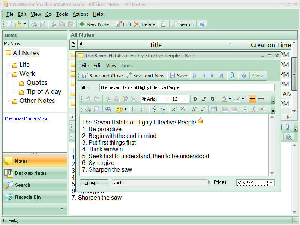This screenshot has height=225, width=300.
Task: Open the font color dropdown arrow
Action: [230, 99]
